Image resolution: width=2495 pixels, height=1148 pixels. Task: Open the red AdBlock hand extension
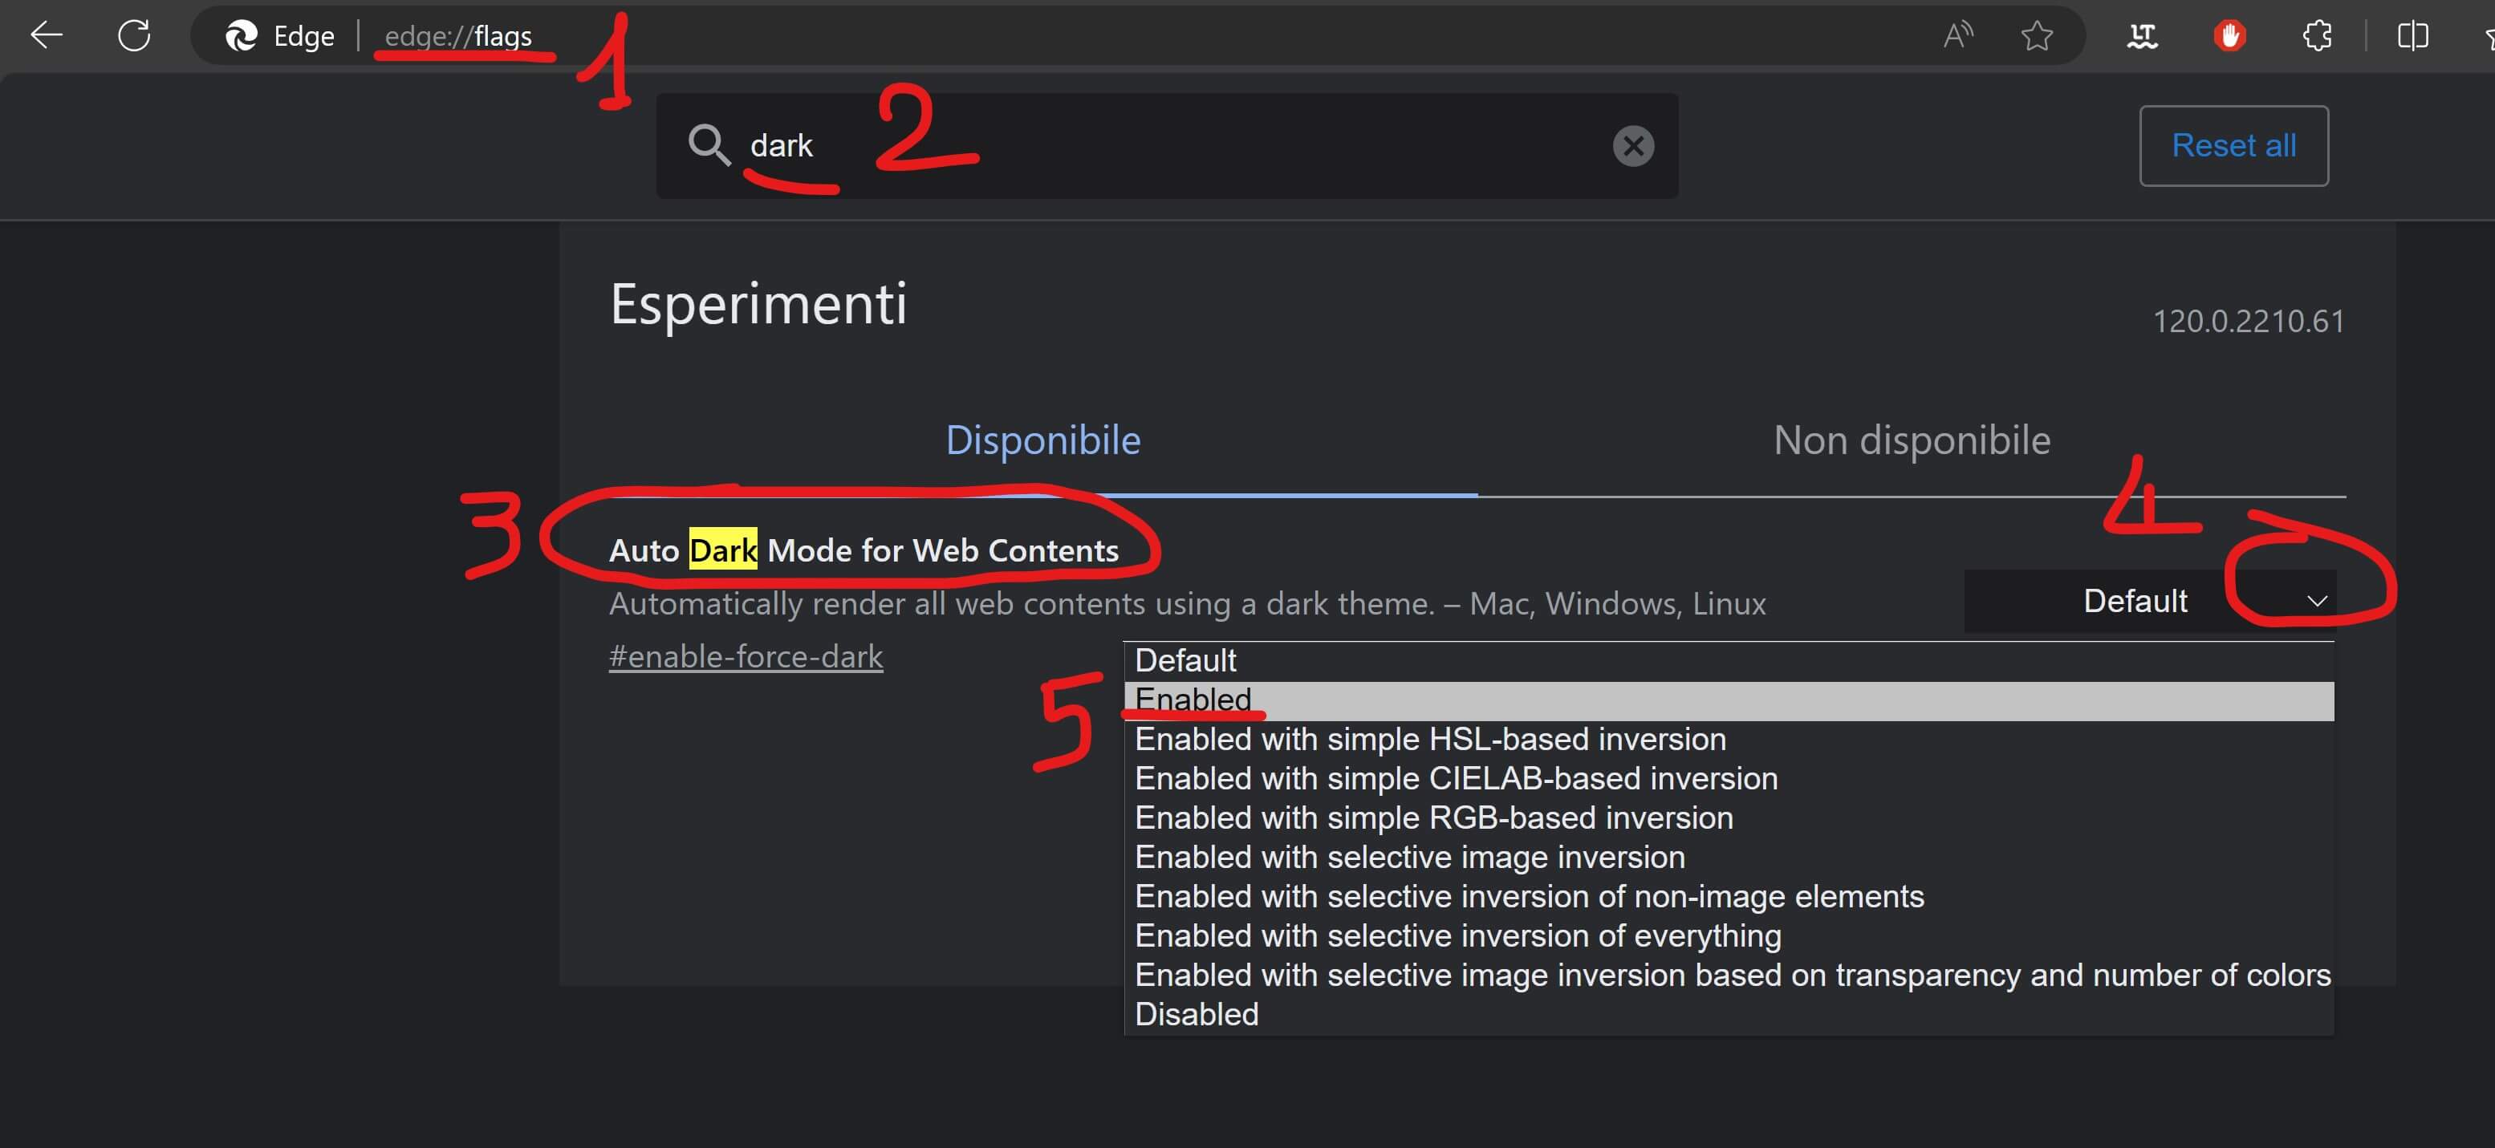pos(2229,36)
